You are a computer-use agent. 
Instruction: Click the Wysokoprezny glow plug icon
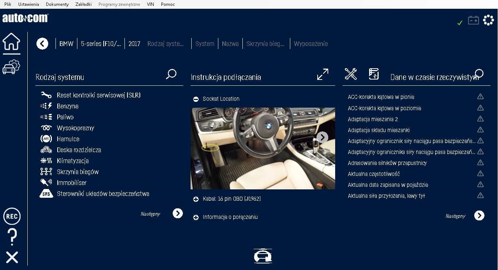click(x=46, y=128)
